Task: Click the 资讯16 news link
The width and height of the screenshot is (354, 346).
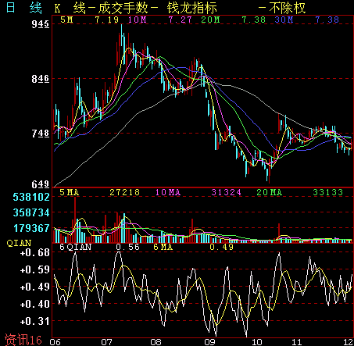Action: 23,340
